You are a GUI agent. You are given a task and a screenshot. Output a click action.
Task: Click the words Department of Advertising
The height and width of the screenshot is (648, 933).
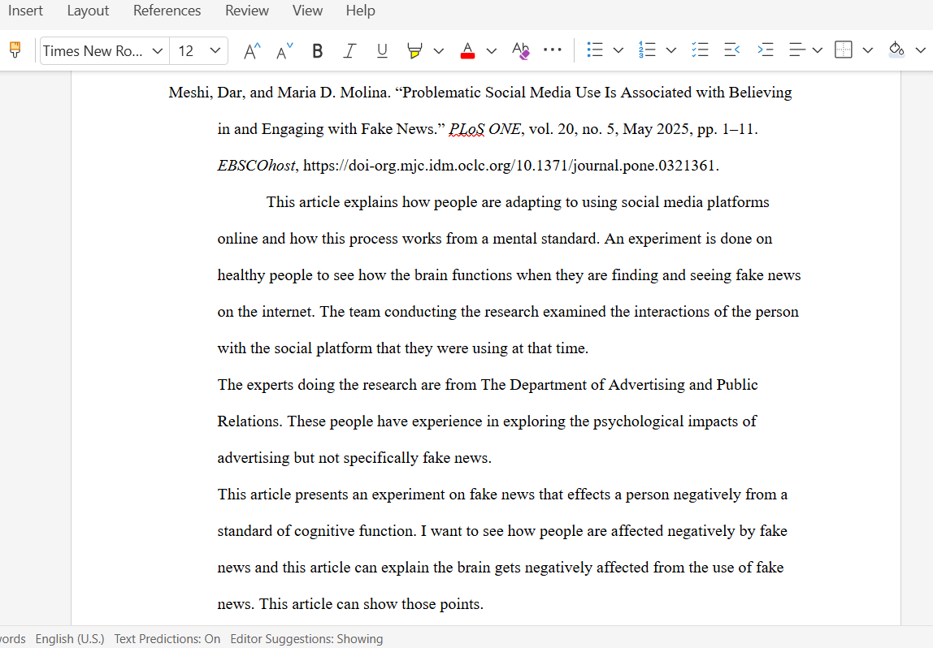tap(597, 385)
